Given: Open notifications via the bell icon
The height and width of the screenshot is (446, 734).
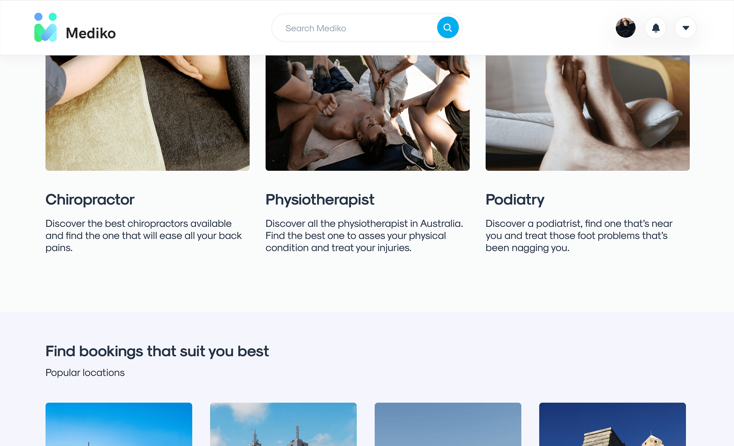Looking at the screenshot, I should [655, 28].
